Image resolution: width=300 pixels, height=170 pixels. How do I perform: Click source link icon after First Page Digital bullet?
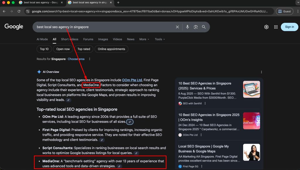pos(102,140)
